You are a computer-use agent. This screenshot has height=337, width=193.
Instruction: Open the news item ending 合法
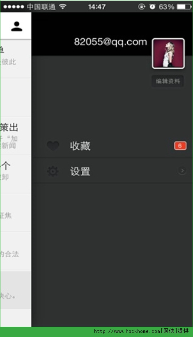point(16,251)
